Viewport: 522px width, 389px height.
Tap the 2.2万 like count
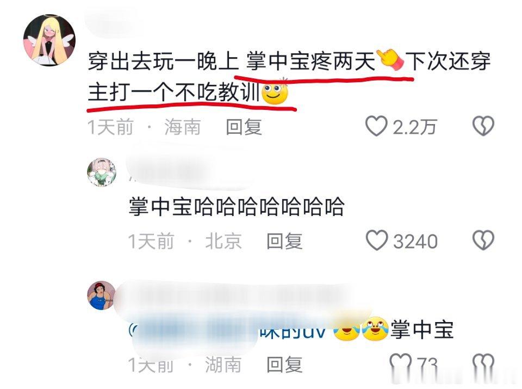[414, 127]
